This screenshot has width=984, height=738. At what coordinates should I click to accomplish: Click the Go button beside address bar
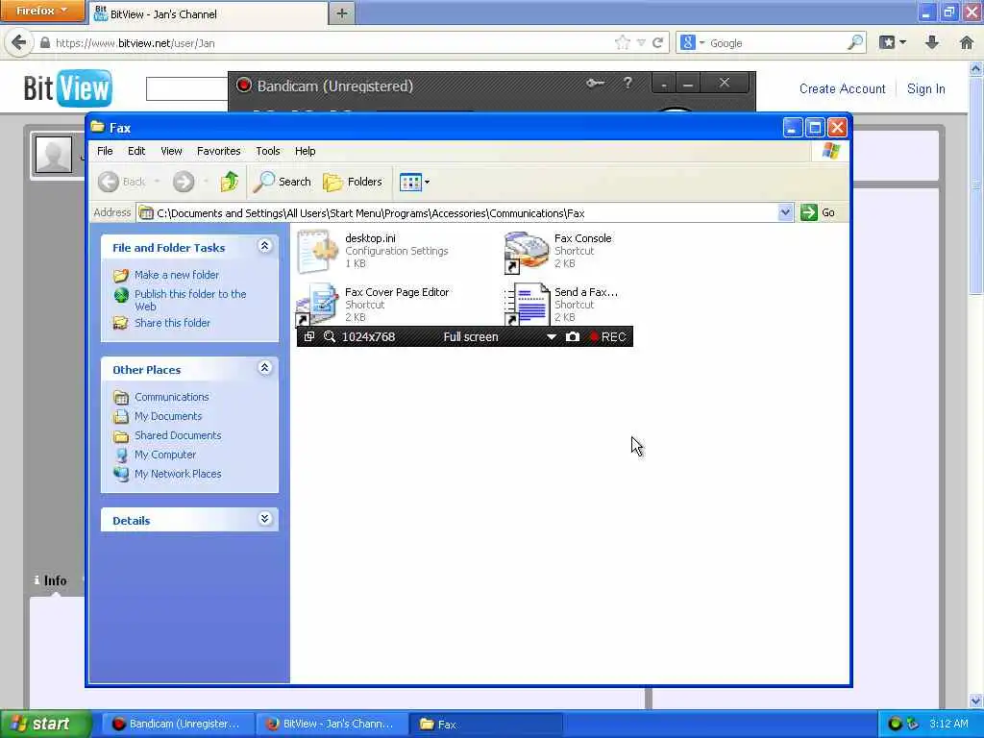pos(818,212)
